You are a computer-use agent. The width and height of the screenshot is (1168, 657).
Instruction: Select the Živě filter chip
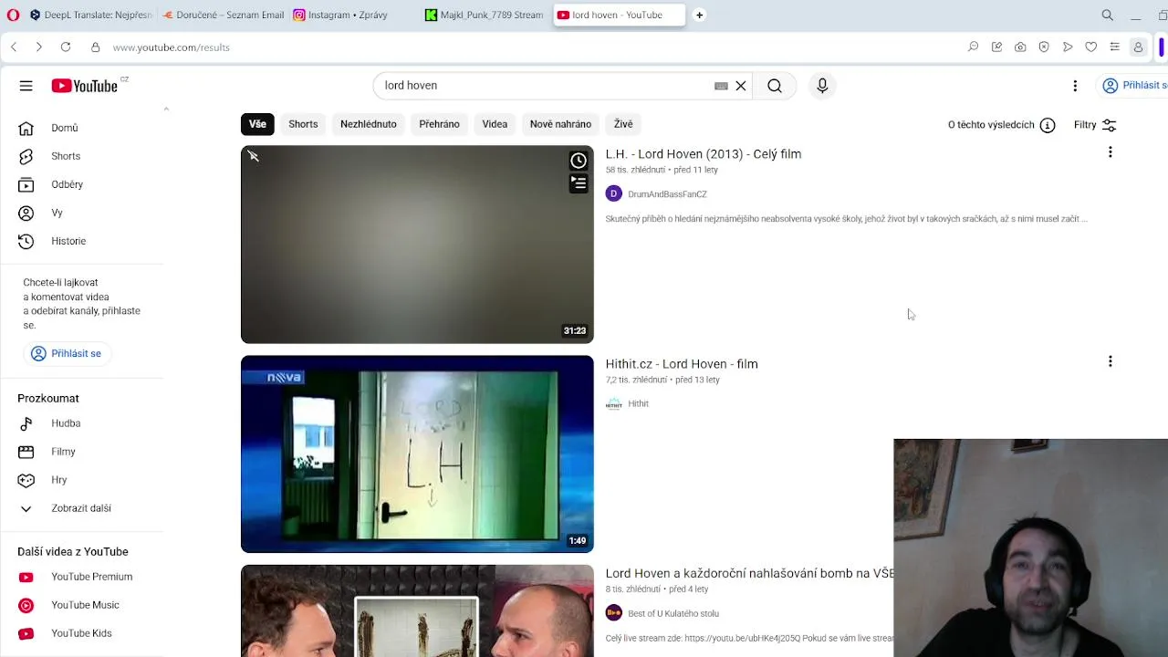point(623,124)
